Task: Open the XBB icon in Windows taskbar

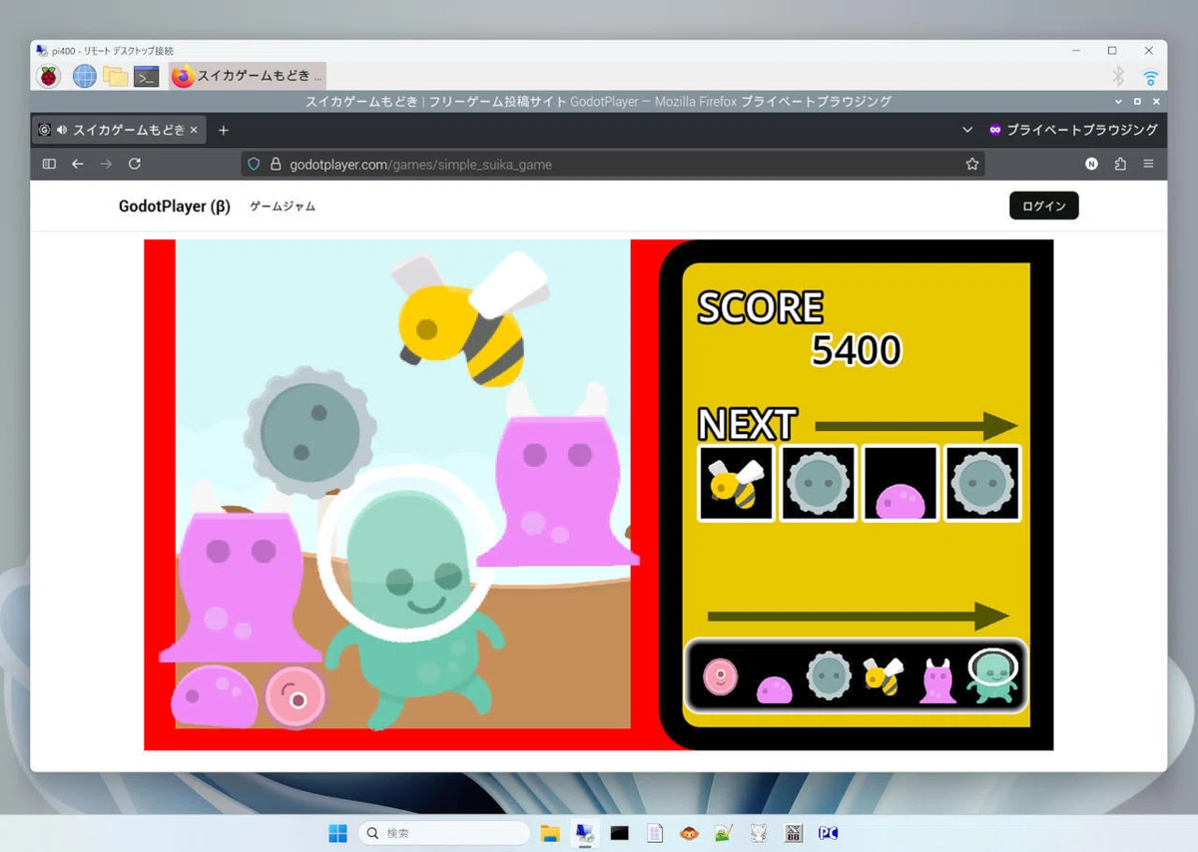Action: point(794,832)
